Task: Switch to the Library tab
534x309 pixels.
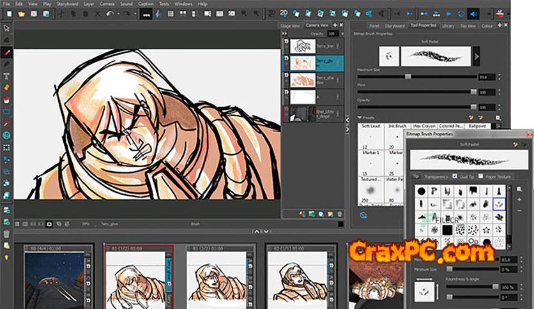Action: click(x=448, y=26)
